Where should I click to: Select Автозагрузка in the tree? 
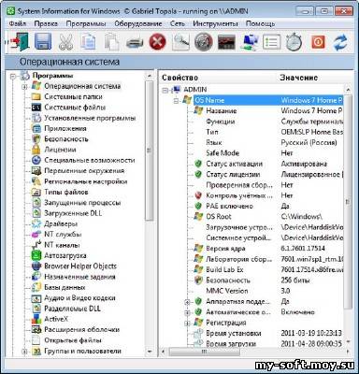click(65, 256)
